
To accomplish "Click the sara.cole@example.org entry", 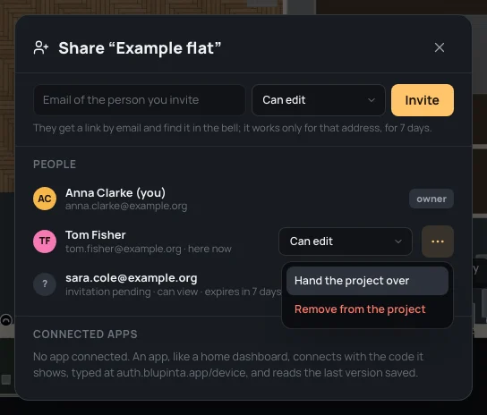I will pyautogui.click(x=132, y=278).
